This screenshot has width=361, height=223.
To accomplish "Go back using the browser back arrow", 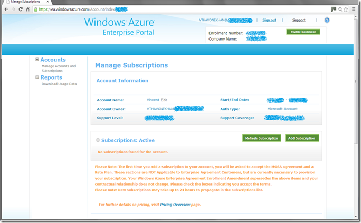I will tap(6, 9).
